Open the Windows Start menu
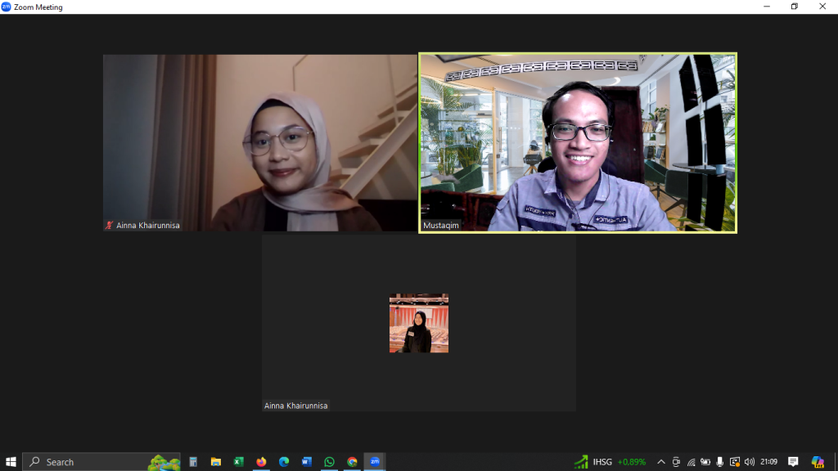The image size is (838, 471). coord(11,462)
